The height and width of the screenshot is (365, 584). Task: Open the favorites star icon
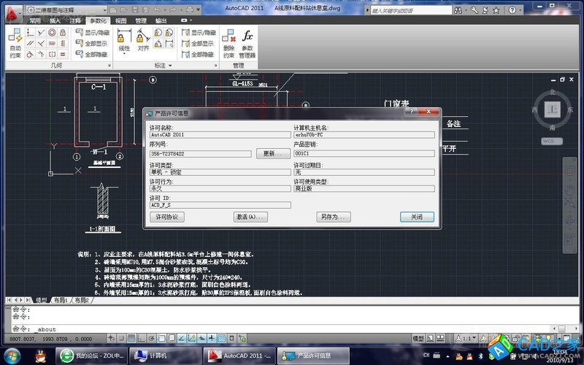pyautogui.click(x=496, y=10)
